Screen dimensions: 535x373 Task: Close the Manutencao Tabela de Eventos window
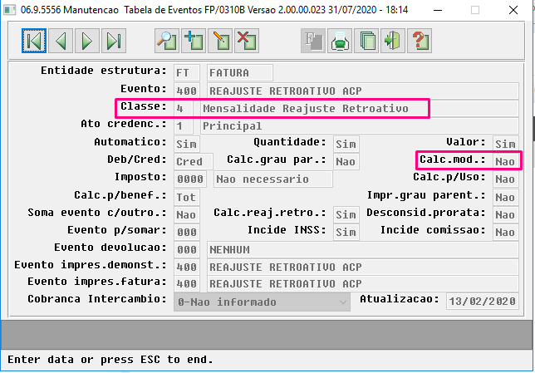click(513, 10)
